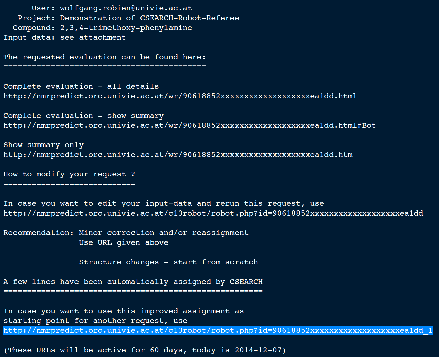Click the "How to modify your request ?" heading
This screenshot has width=439, height=357.
[69, 174]
